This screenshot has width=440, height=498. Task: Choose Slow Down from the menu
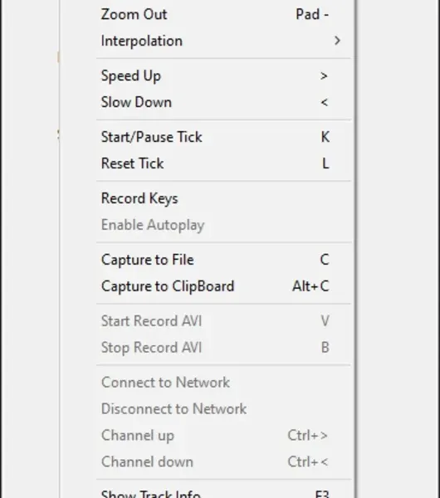[223, 102]
